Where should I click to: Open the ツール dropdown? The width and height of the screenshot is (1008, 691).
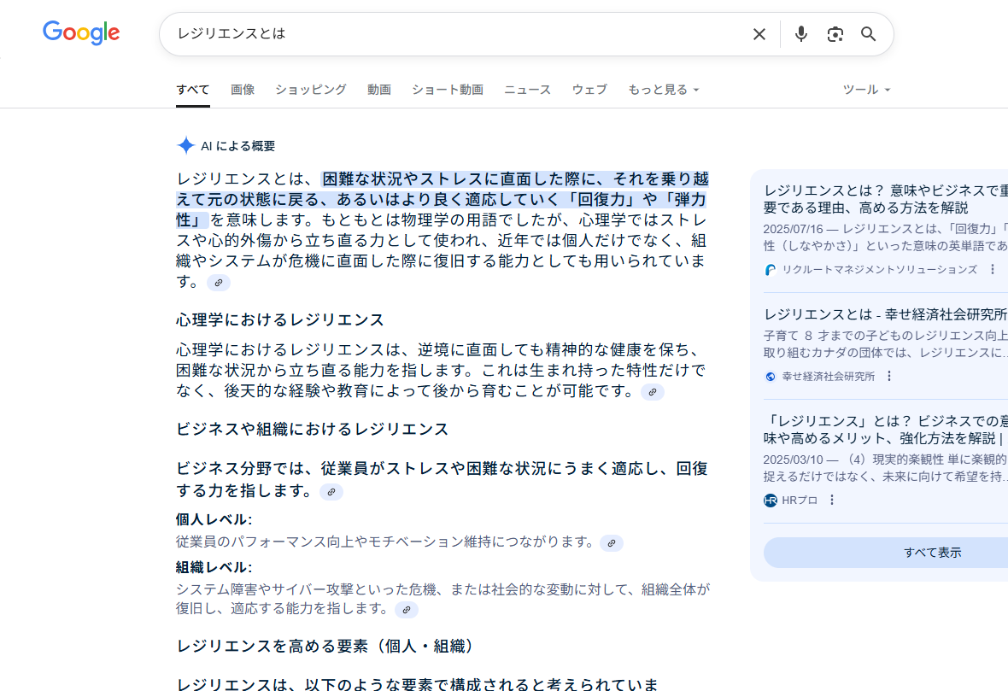[x=866, y=90]
